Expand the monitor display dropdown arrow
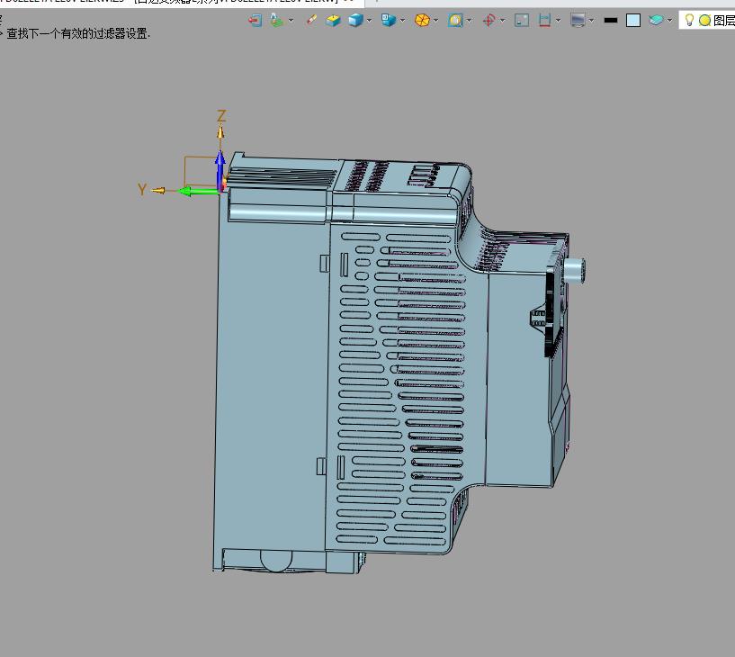 [x=592, y=20]
